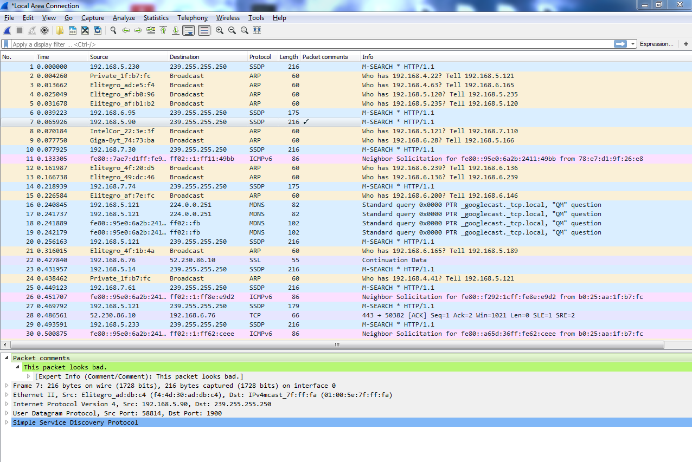The width and height of the screenshot is (692, 462).
Task: Toggle packet colorization button
Action: 204,30
